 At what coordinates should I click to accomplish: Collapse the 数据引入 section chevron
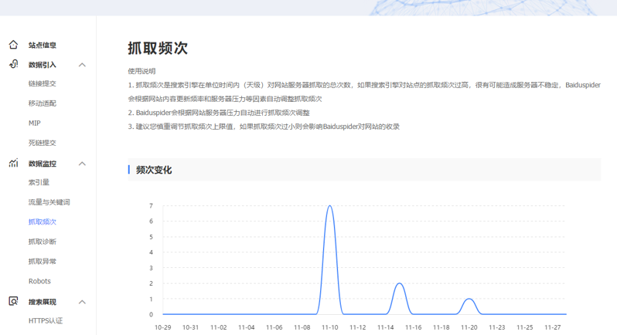82,65
